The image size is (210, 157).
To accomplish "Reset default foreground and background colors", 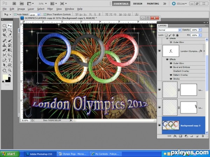I will pos(3,82).
